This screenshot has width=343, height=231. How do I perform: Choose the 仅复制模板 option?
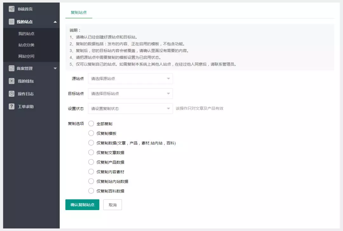point(91,133)
